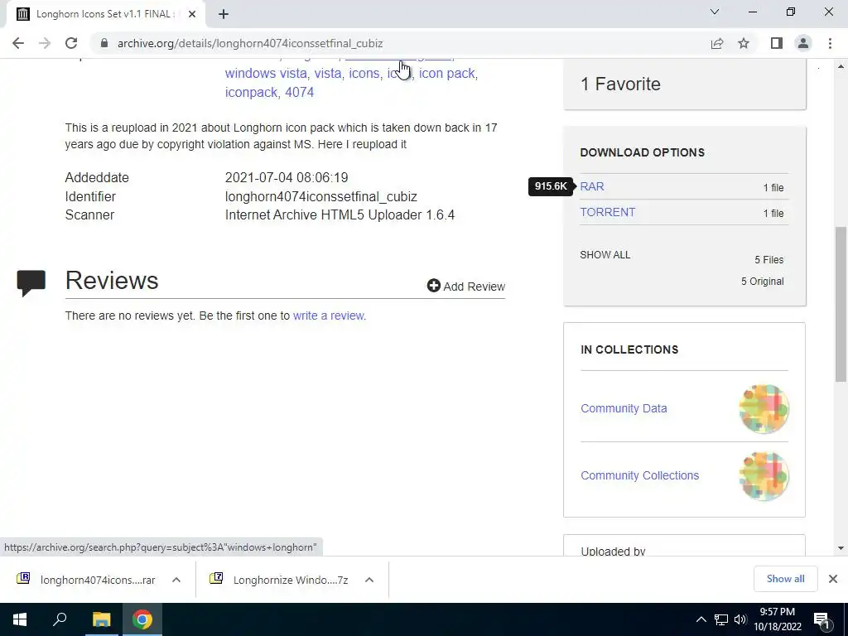Click the Reviews heading
The width and height of the screenshot is (848, 636).
(112, 281)
